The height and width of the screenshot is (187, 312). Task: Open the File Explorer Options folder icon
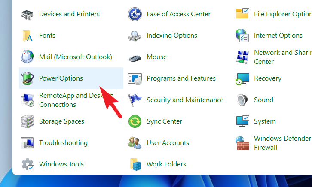tap(242, 13)
